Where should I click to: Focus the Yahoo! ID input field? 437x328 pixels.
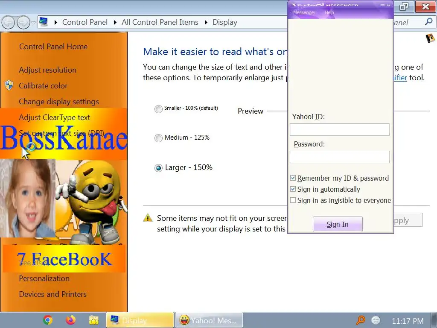pos(339,130)
